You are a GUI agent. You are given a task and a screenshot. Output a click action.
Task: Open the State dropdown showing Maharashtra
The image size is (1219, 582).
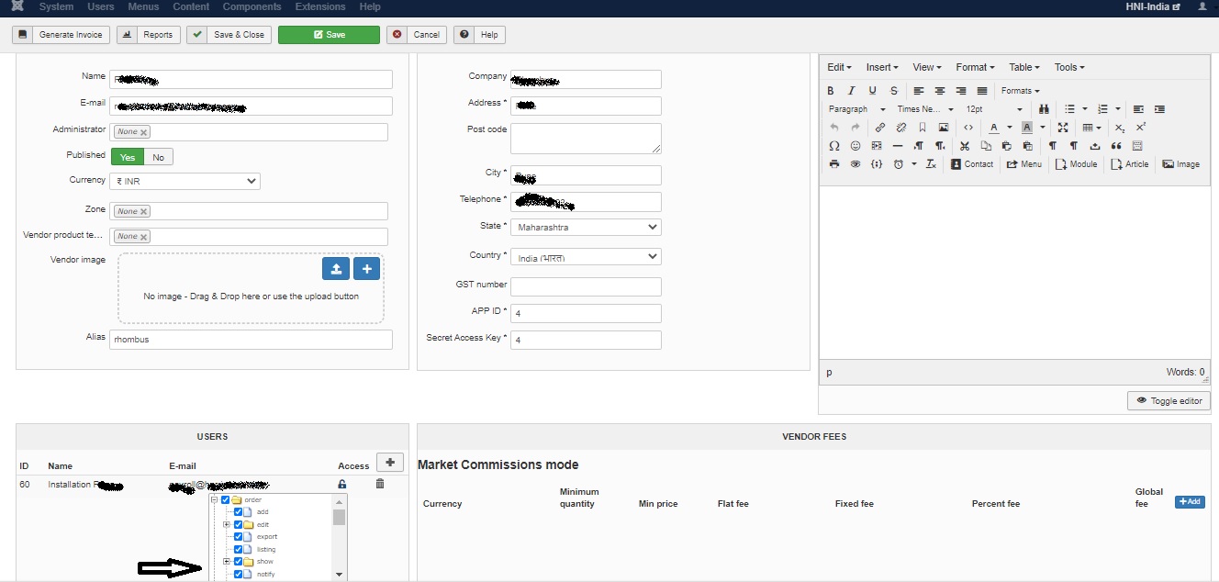[x=586, y=227]
